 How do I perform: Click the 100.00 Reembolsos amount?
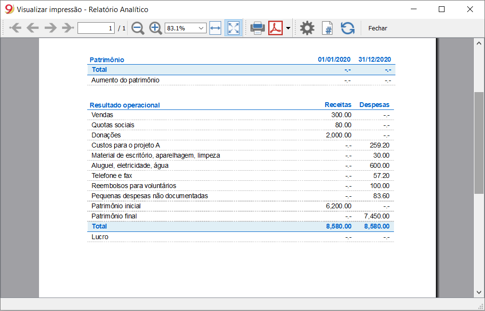tap(380, 186)
